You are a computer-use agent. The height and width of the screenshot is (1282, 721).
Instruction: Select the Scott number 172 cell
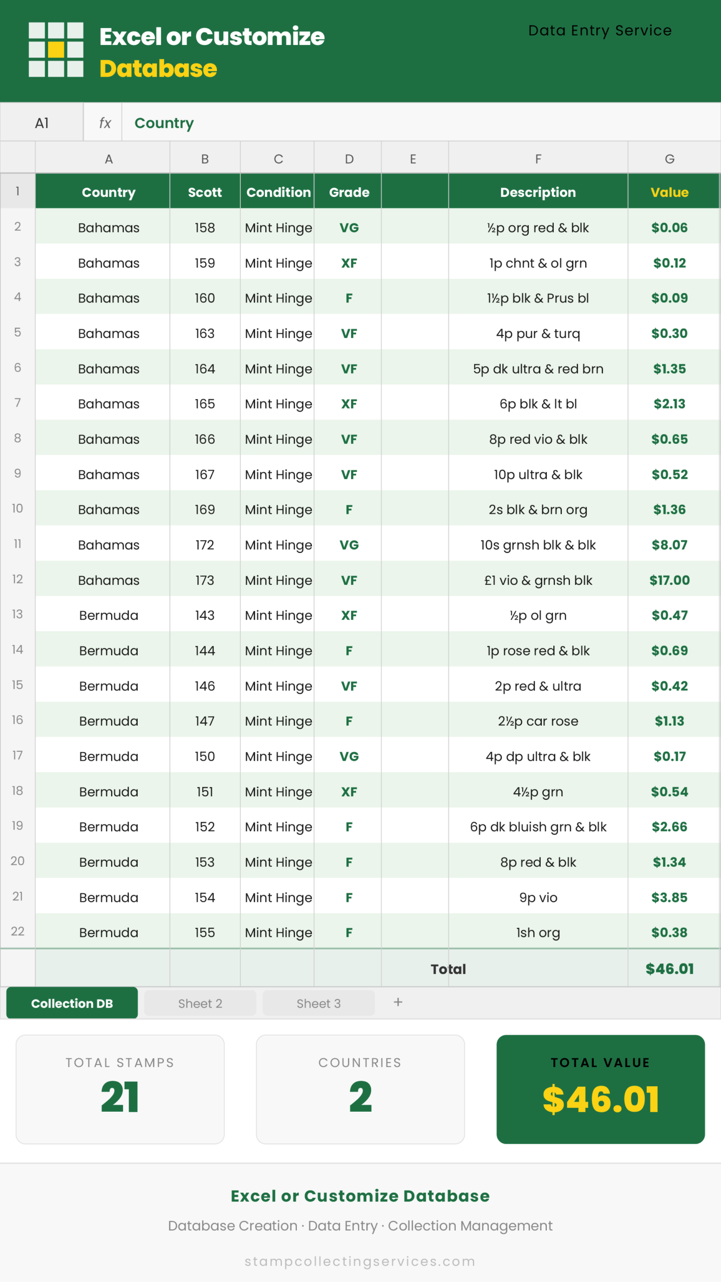click(205, 545)
